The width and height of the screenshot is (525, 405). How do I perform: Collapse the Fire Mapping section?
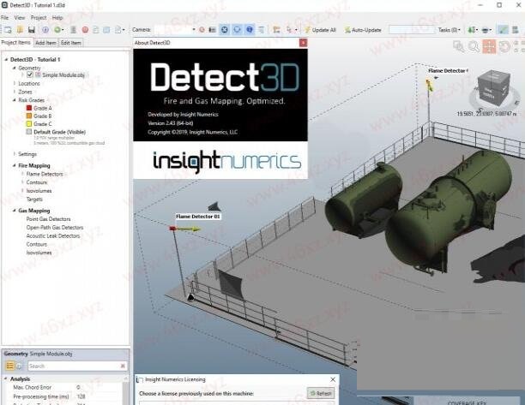(x=13, y=165)
